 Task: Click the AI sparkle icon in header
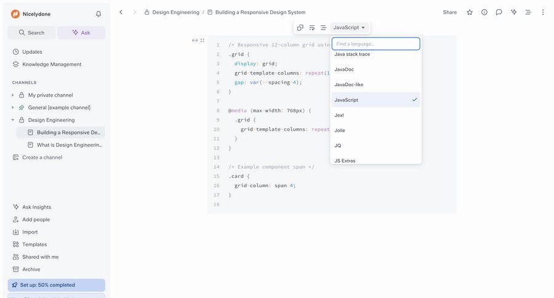(x=513, y=12)
